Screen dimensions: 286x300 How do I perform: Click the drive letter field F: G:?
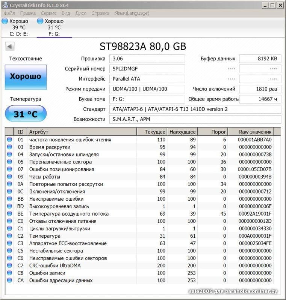coord(147,99)
